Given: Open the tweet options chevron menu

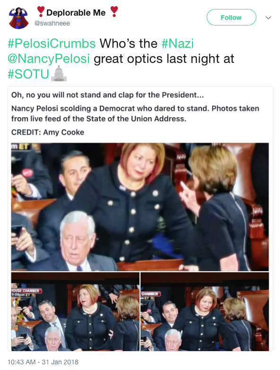Looking at the screenshot, I should 268,17.
